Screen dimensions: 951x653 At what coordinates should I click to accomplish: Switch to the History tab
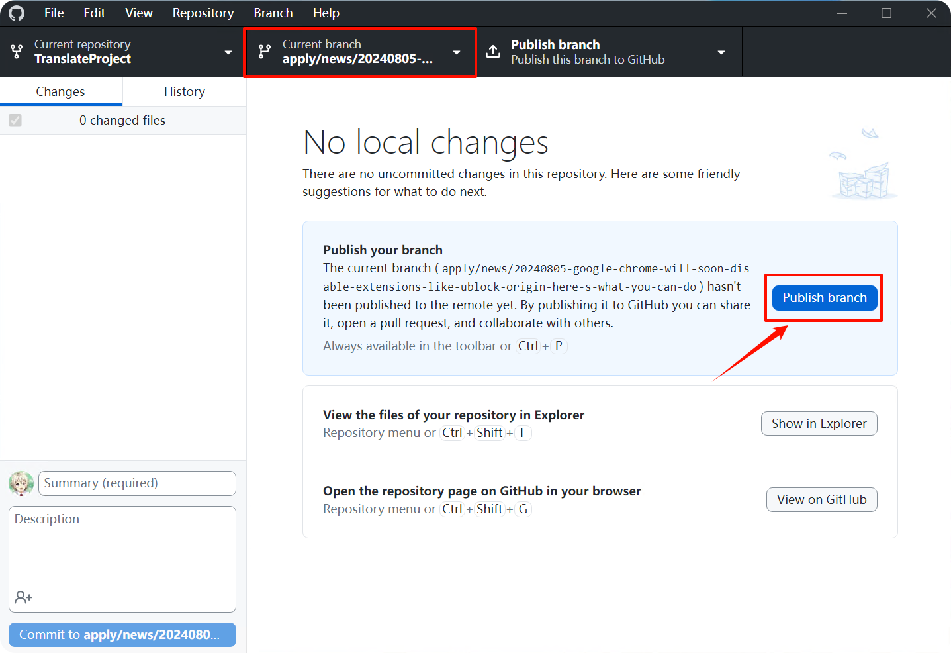pos(185,91)
